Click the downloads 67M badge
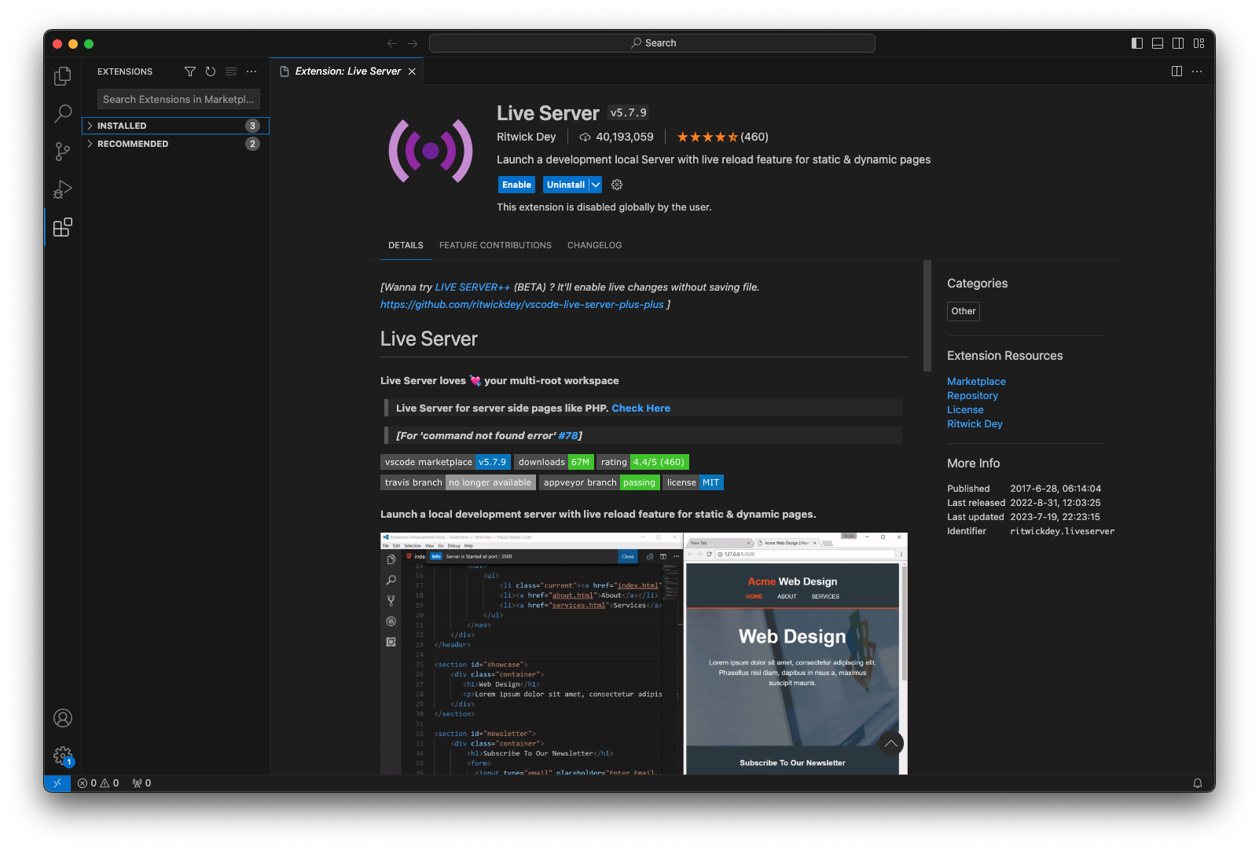Screen dimensions: 1259x850 click(554, 462)
